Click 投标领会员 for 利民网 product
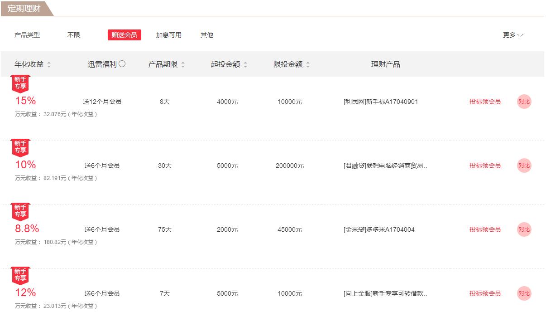 pos(485,102)
